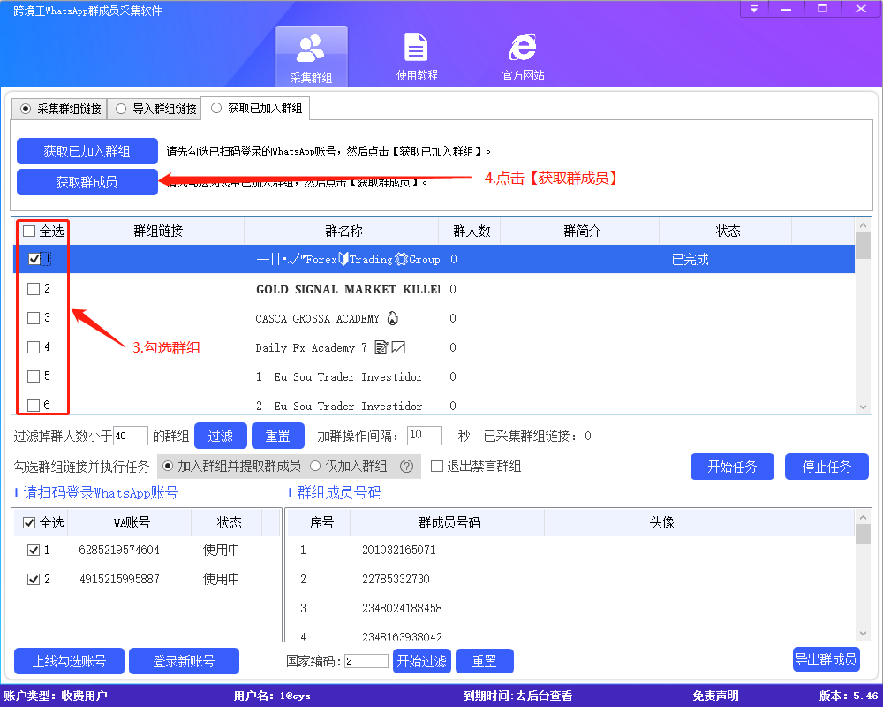Check the 全选 select-all box in group list
This screenshot has height=707, width=883.
[x=29, y=230]
